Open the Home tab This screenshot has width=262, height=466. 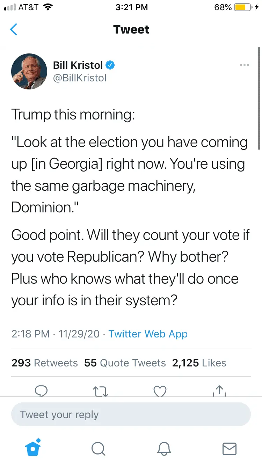pyautogui.click(x=33, y=448)
